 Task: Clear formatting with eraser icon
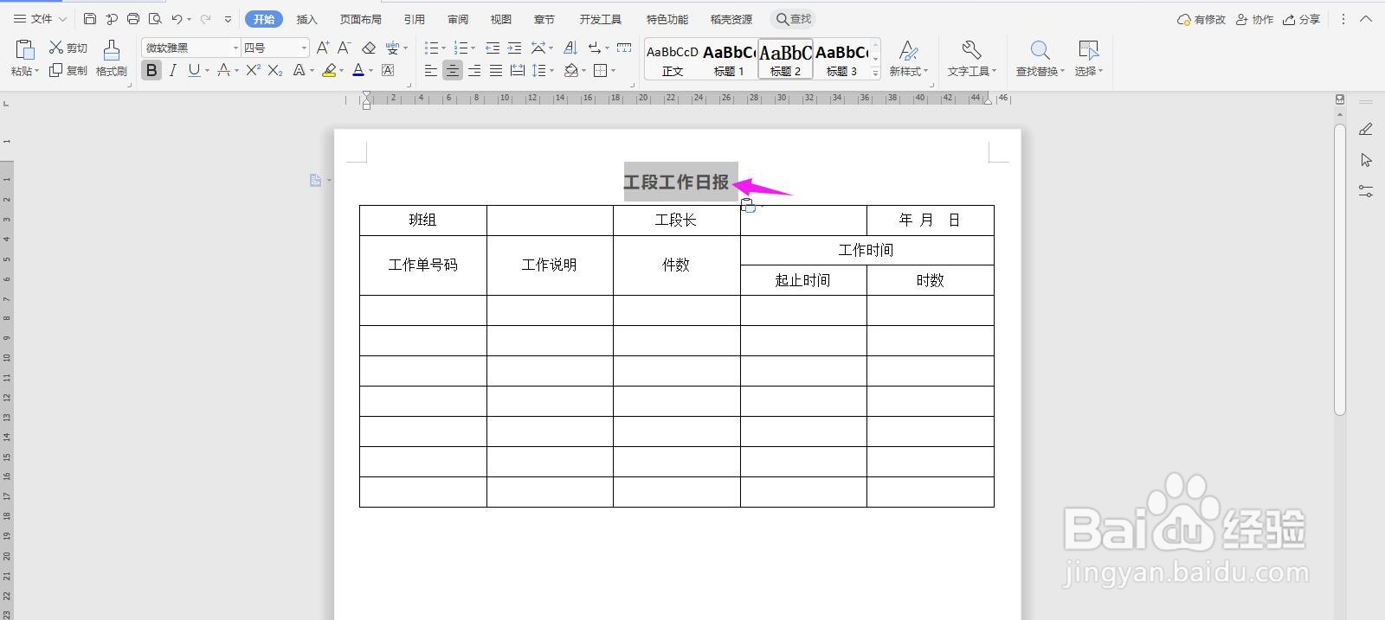(369, 48)
